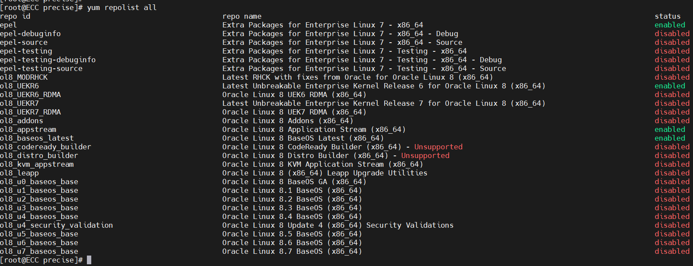Select the ol8_codeready_builder repo id
The height and width of the screenshot is (266, 693).
pyautogui.click(x=46, y=147)
